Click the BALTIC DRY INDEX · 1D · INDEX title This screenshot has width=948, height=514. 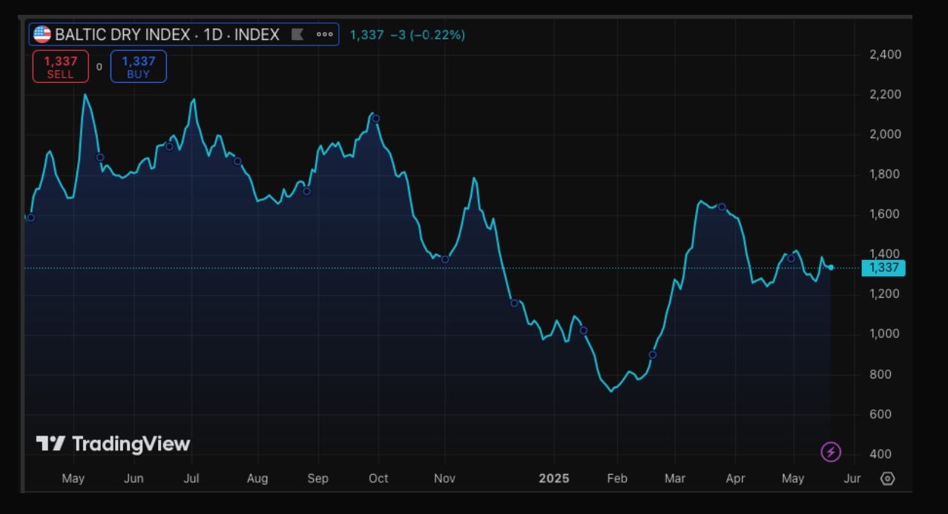tap(167, 34)
